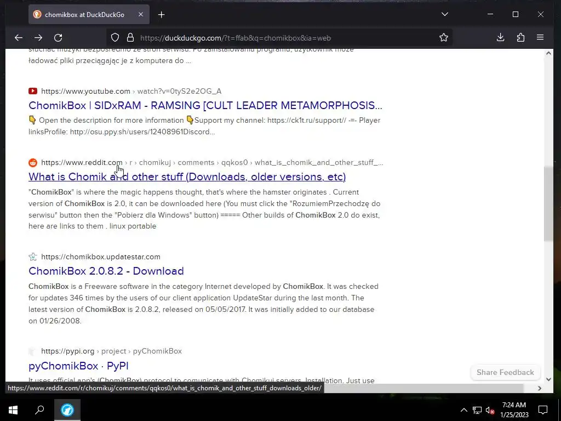Open the taskbar clock and date
561x421 pixels.
pos(514,410)
